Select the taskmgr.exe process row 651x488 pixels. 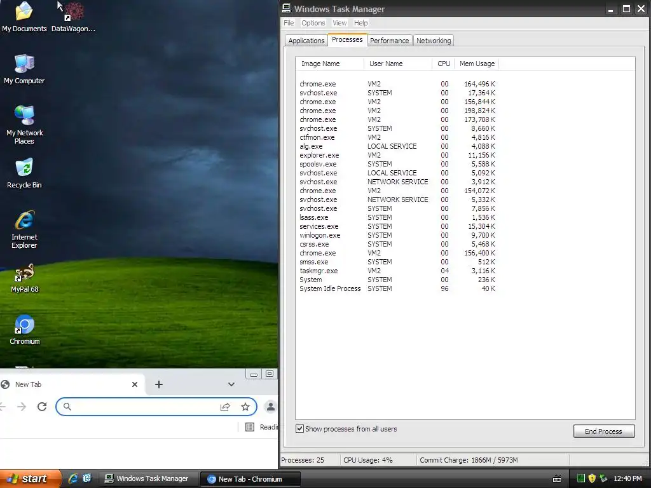397,271
